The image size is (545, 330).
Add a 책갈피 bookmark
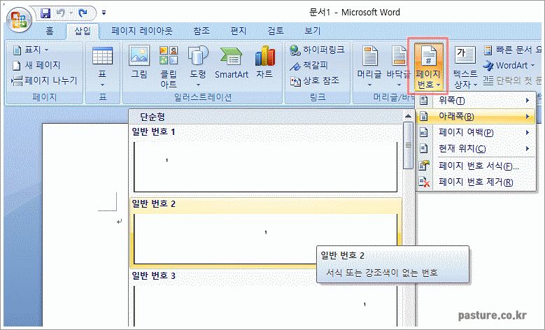(309, 65)
